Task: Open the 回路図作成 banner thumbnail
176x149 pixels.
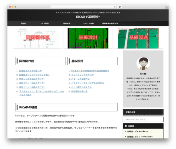Action: coord(38,38)
